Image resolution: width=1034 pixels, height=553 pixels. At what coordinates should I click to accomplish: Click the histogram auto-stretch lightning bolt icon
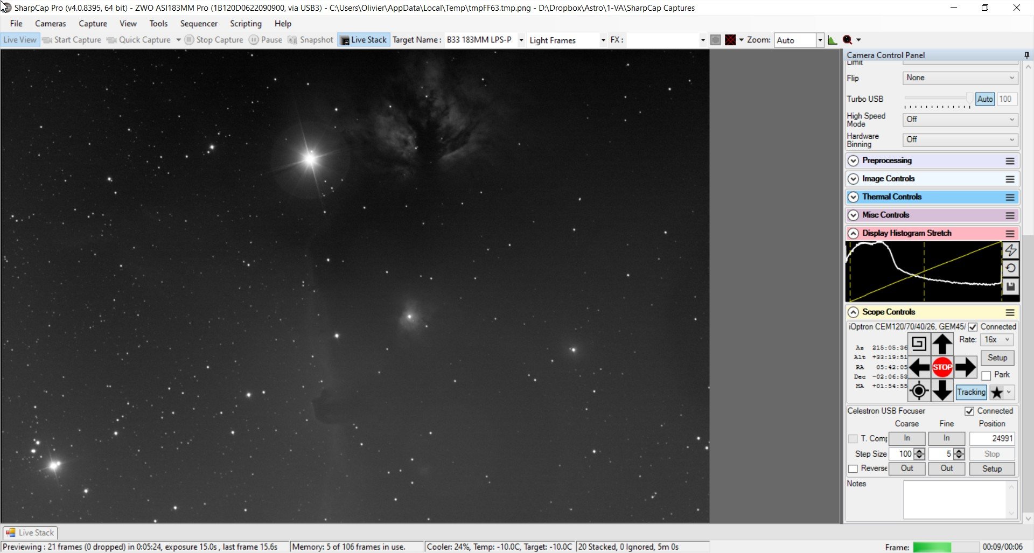[1011, 250]
